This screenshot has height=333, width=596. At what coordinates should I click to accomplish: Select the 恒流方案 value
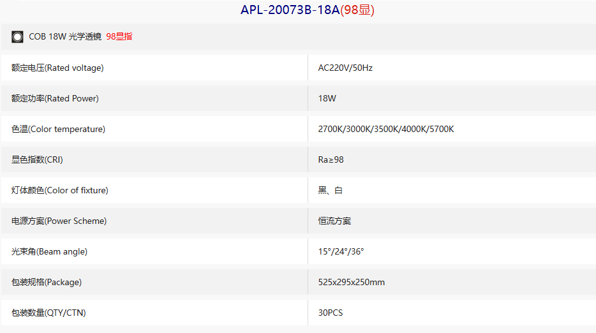click(334, 221)
